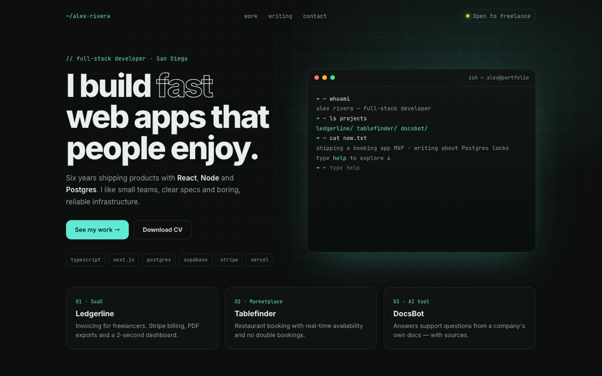The image size is (602, 376).
Task: Click the See my work button
Action: click(x=97, y=230)
